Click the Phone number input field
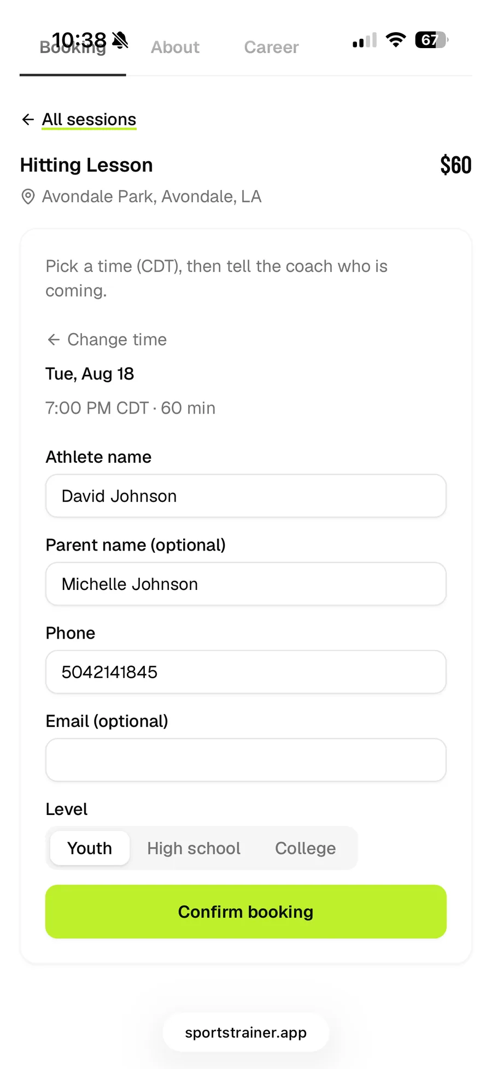 [246, 672]
